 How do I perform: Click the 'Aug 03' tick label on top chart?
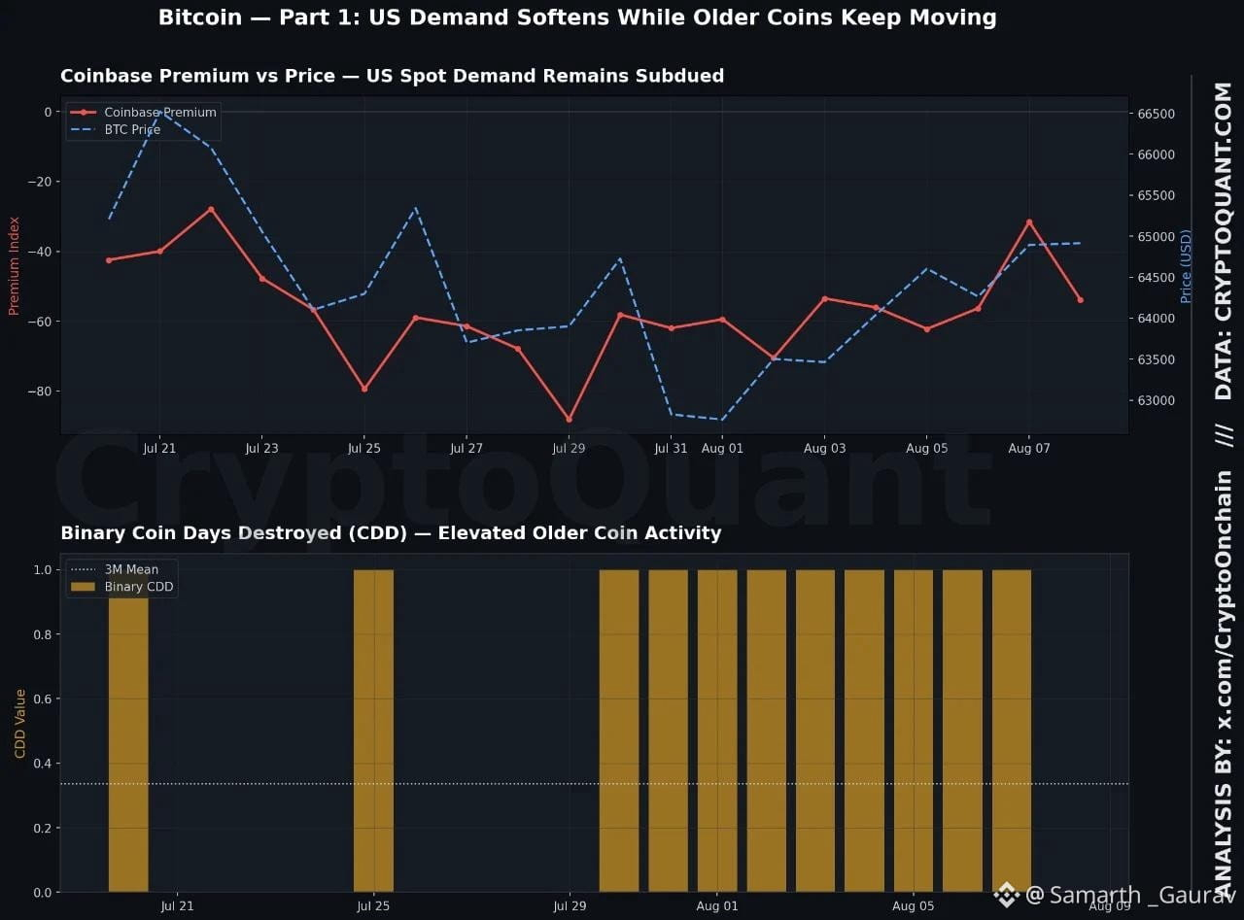point(825,448)
